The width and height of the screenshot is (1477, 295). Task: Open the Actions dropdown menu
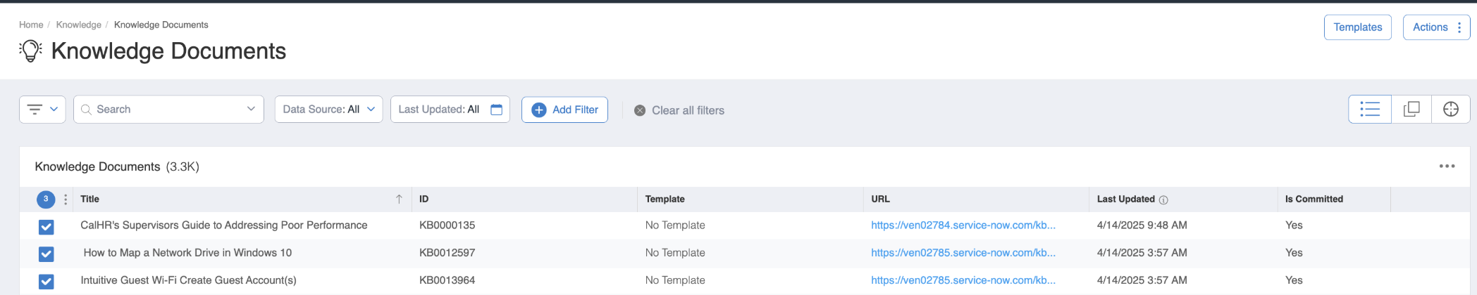click(x=1435, y=27)
